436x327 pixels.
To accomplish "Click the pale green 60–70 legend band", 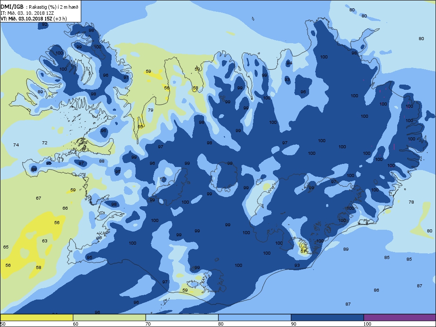I will pyautogui.click(x=109, y=317).
